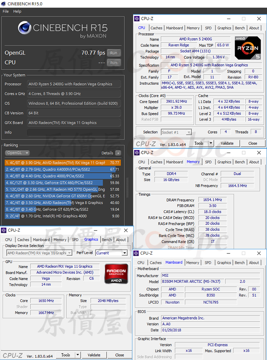Click the GPU memory size 2048 MBytes
Screen dimensions: 267x360
[x=108, y=300]
